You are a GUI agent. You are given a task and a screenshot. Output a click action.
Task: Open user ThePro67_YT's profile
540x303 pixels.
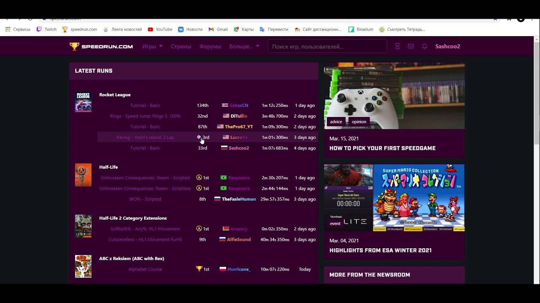[x=239, y=127]
